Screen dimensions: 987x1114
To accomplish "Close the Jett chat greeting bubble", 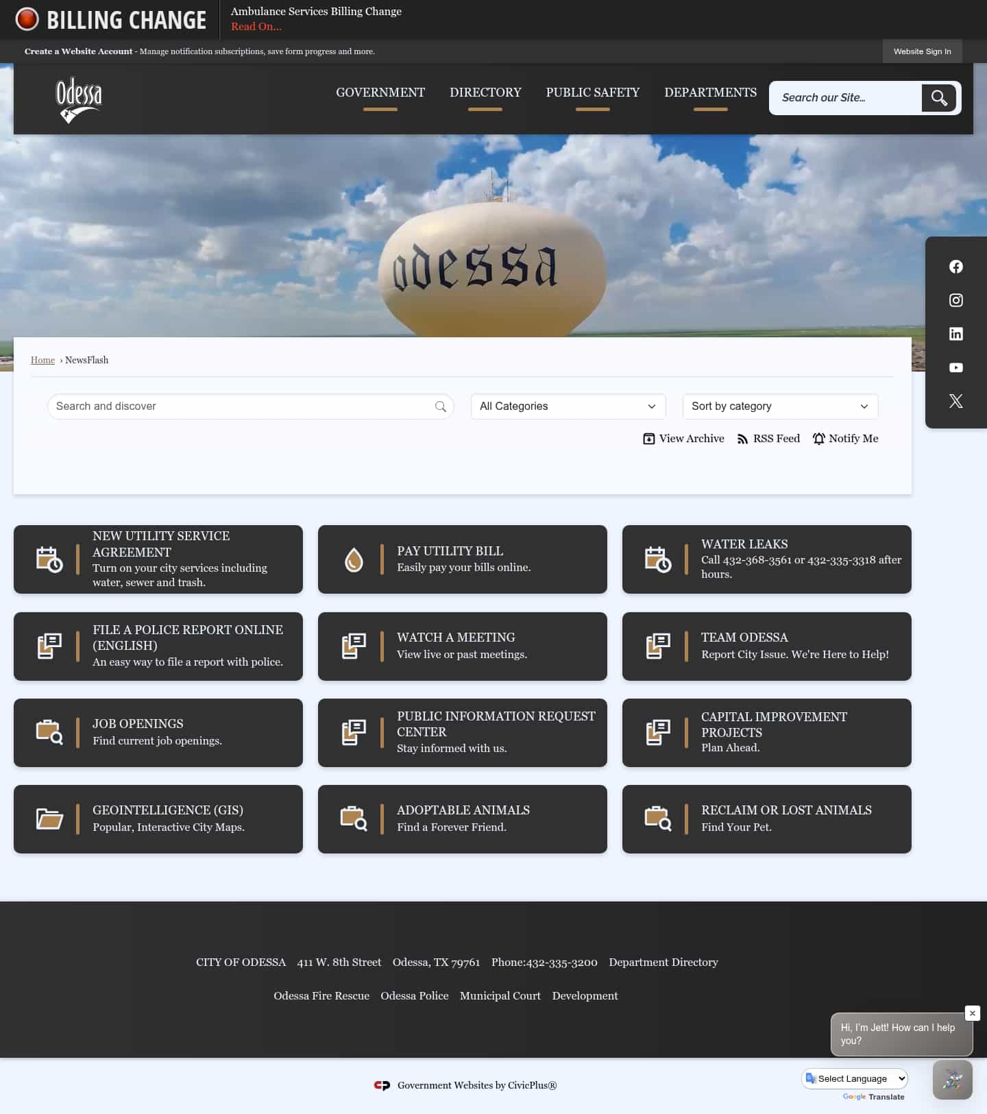I will click(x=972, y=1013).
